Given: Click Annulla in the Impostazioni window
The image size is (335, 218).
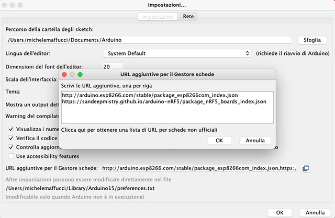Looking at the screenshot, I should (x=315, y=213).
